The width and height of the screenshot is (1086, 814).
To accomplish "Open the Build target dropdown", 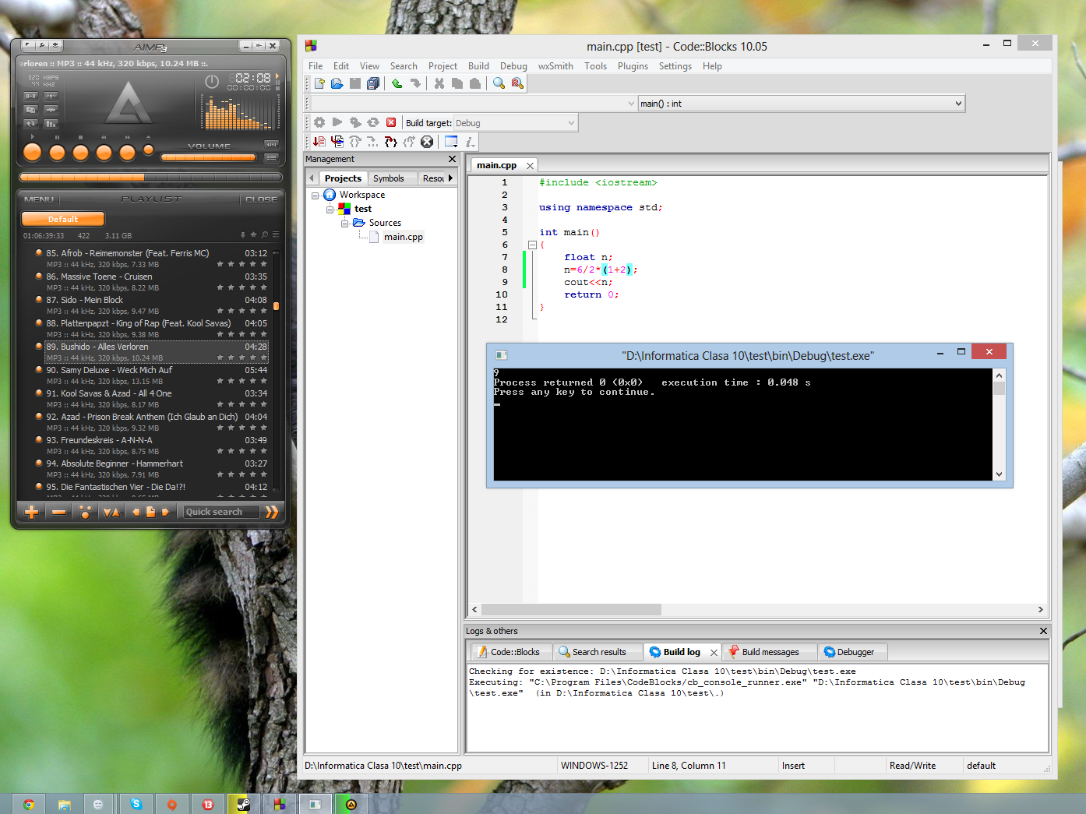I will coord(570,123).
